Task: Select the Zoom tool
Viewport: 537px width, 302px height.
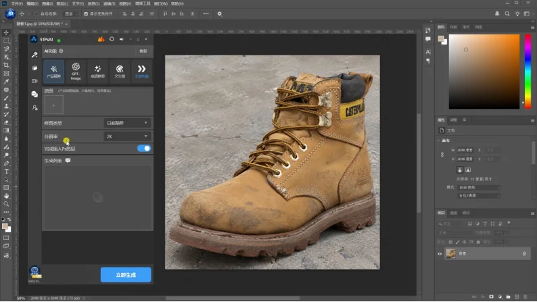Action: 6,204
